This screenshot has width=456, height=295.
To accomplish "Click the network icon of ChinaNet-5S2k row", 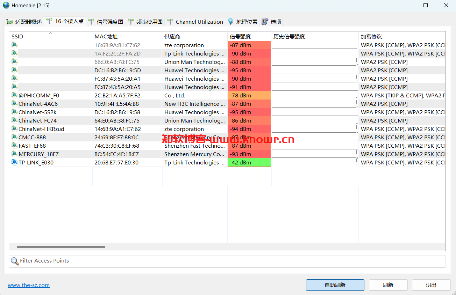I will (14, 112).
